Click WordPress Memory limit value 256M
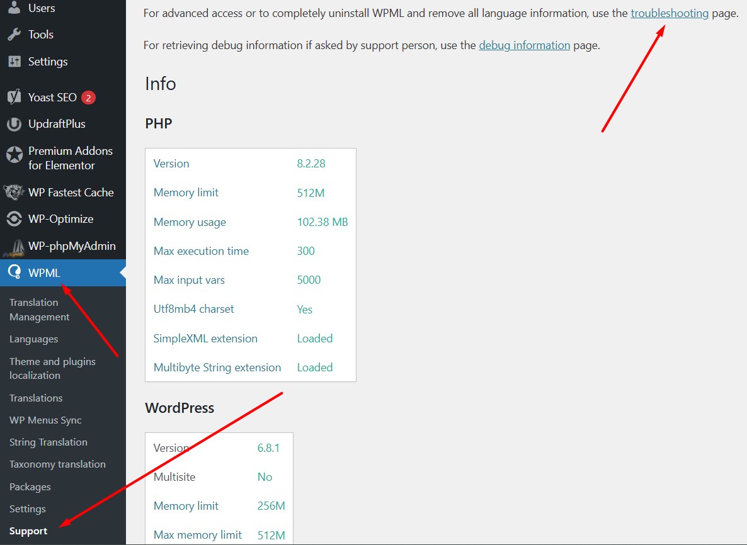Image resolution: width=747 pixels, height=545 pixels. (x=271, y=506)
